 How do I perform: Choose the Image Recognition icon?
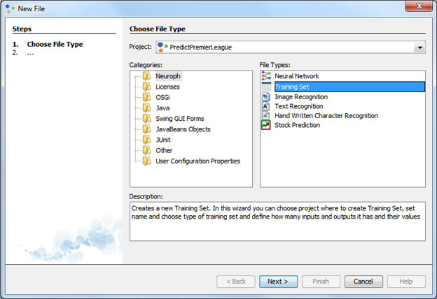266,96
